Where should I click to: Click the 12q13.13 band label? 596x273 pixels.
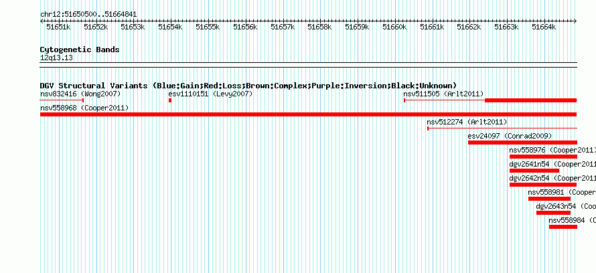[56, 58]
